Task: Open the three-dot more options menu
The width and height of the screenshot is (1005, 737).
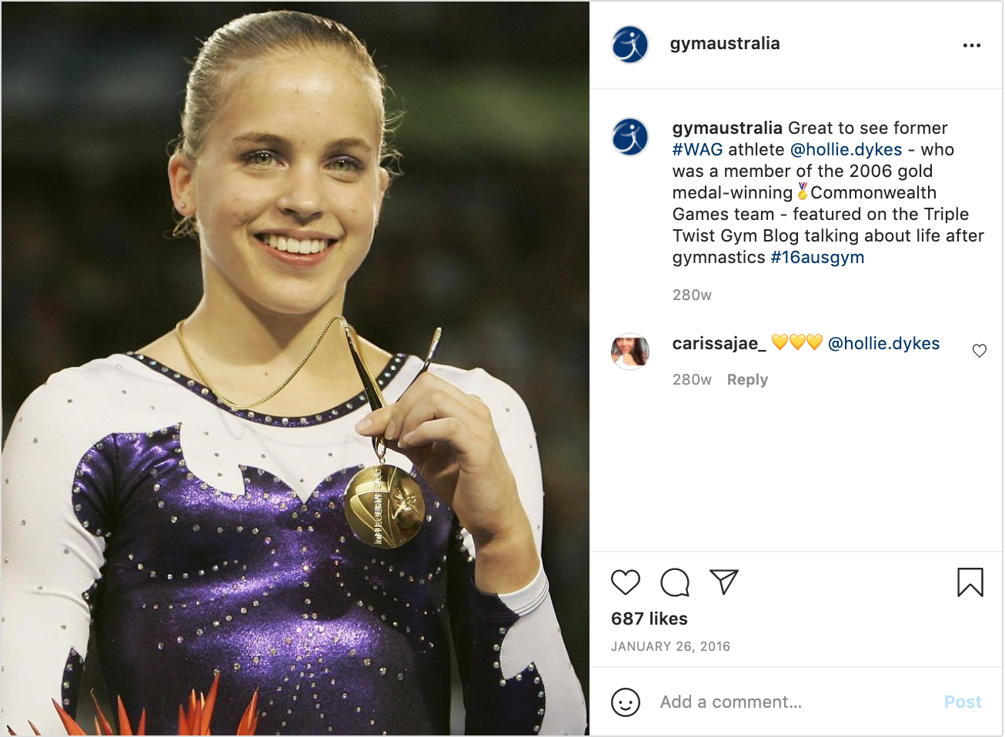Action: click(972, 45)
